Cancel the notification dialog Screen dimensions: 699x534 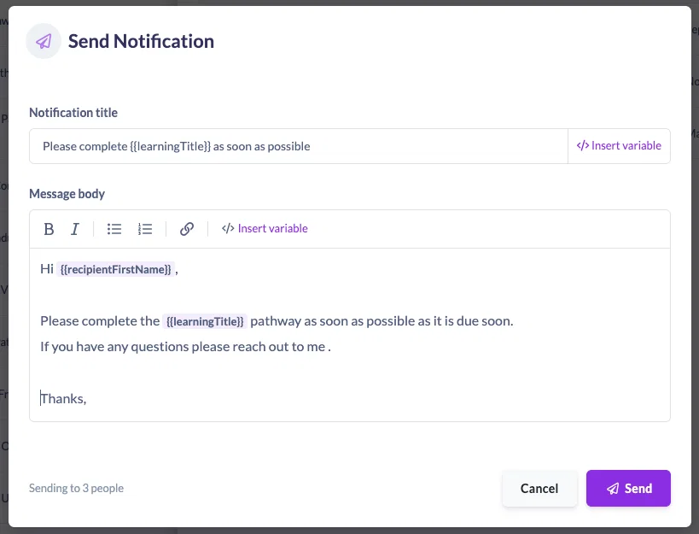click(x=539, y=488)
